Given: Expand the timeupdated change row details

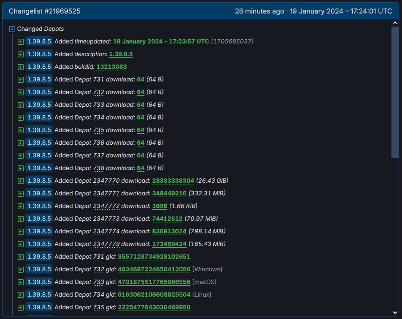Looking at the screenshot, I should [x=21, y=41].
